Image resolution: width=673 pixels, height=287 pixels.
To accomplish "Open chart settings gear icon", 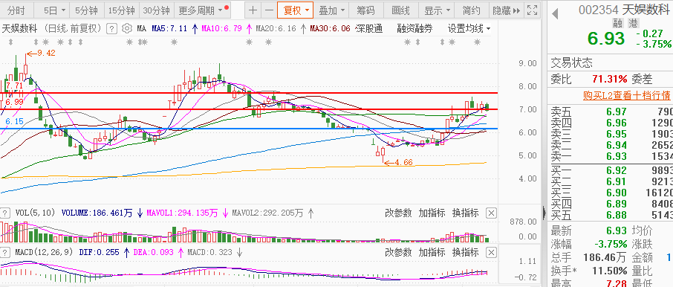I will click(126, 29).
